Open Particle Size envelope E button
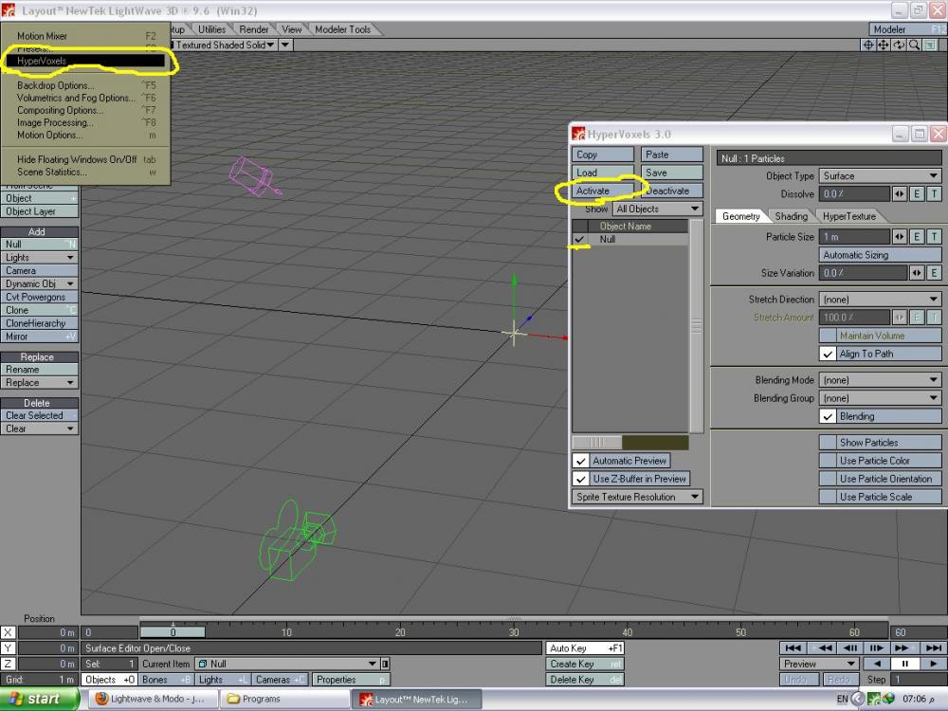Viewport: 948px width, 711px height. click(x=917, y=236)
